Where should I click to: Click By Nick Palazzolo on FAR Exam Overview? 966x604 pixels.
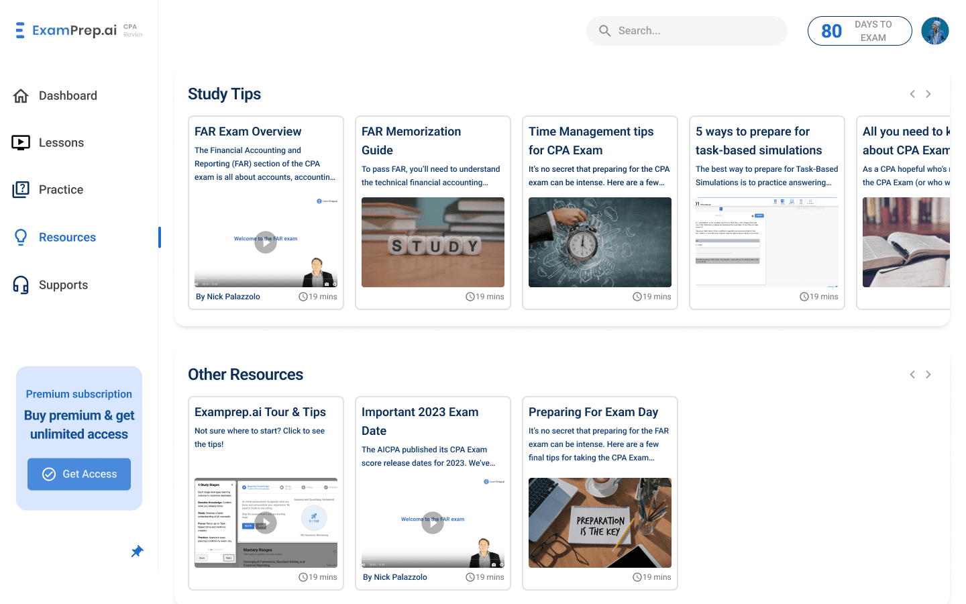pyautogui.click(x=228, y=297)
